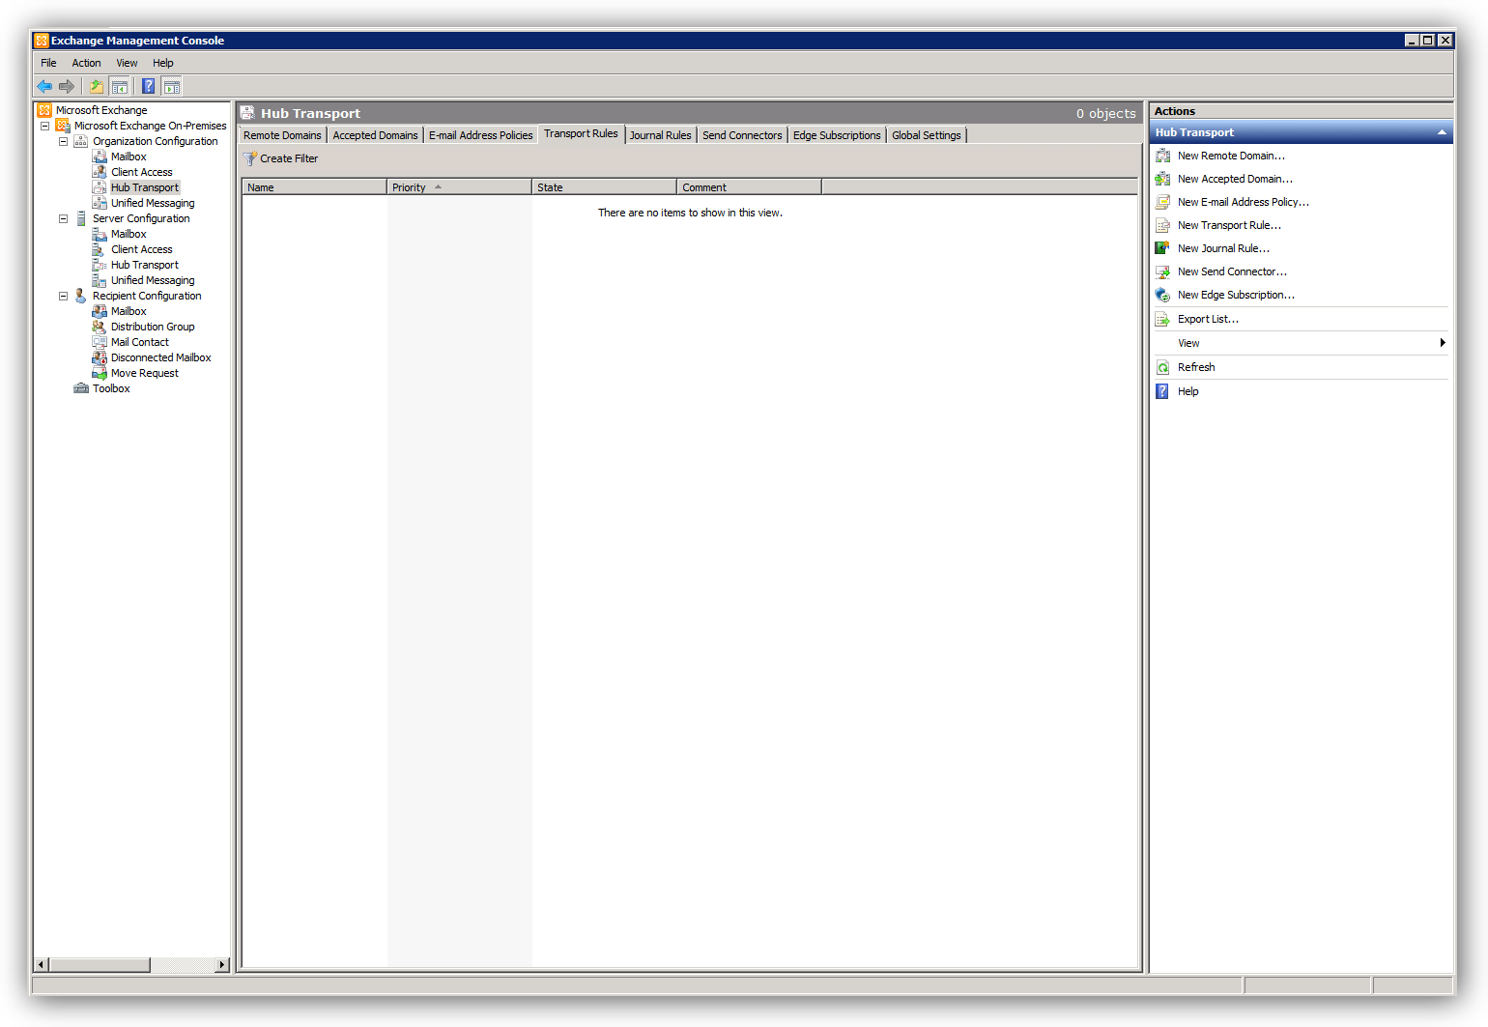The image size is (1488, 1027).
Task: Open the Help menu in menu bar
Action: tap(163, 63)
